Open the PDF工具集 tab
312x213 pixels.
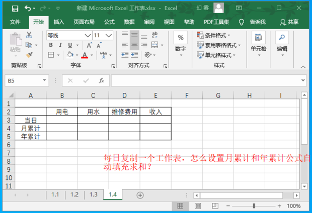pos(216,22)
